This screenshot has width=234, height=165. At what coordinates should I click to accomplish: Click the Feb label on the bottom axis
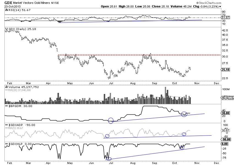coord(9,163)
